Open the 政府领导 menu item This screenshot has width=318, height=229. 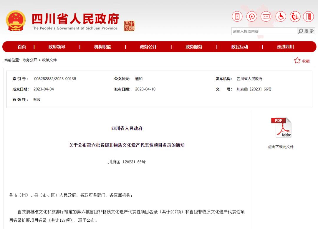click(x=57, y=47)
